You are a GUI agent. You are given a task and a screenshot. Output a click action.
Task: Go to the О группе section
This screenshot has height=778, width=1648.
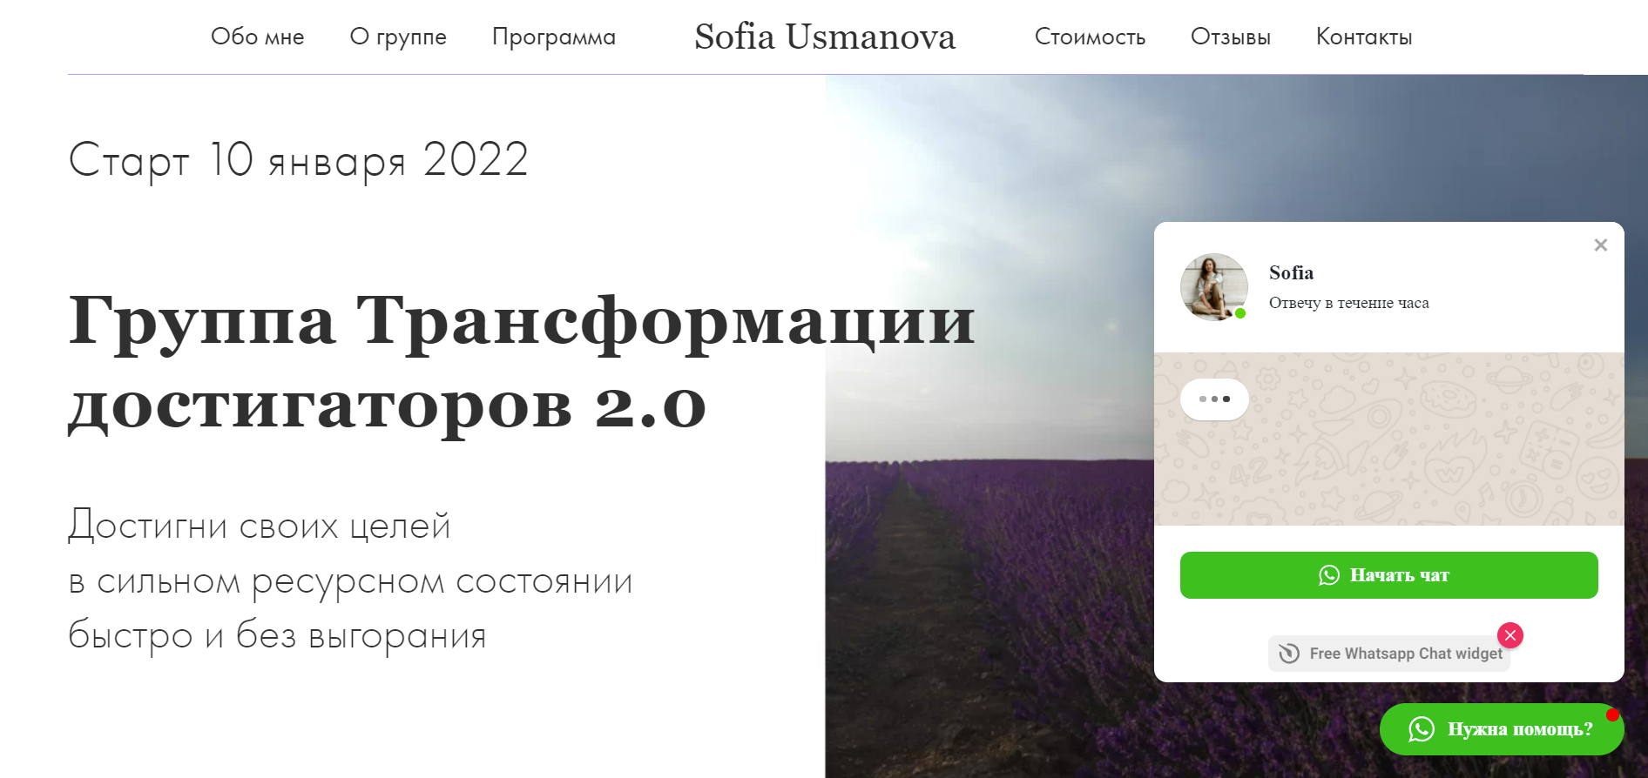click(398, 37)
